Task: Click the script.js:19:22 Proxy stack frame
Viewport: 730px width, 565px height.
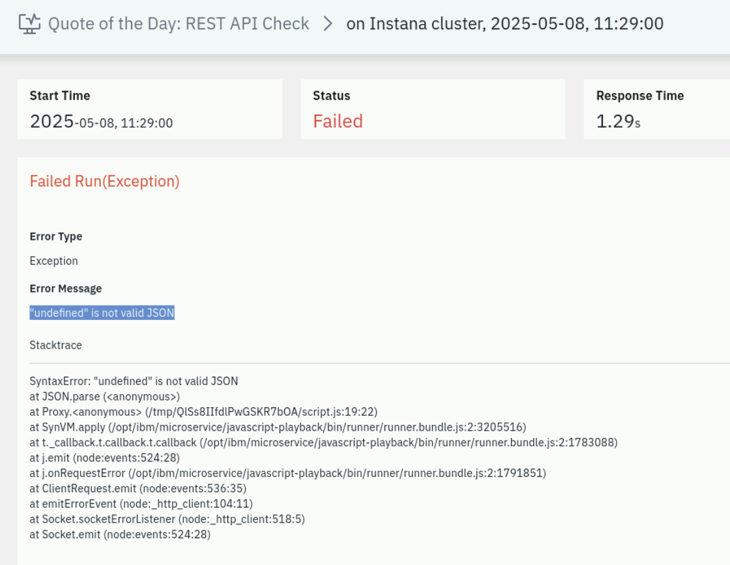Action: point(203,412)
